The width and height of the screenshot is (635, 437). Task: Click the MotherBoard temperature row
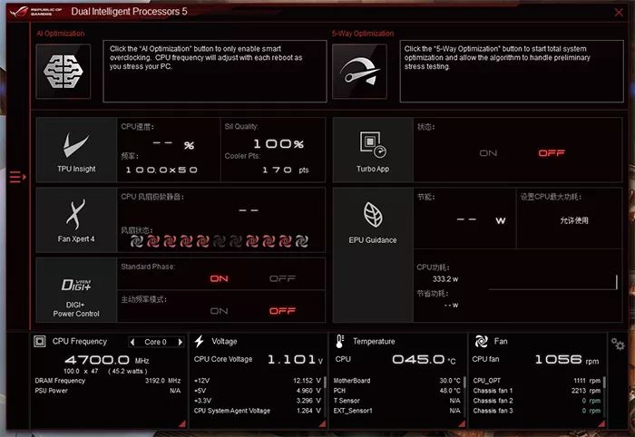tap(397, 381)
